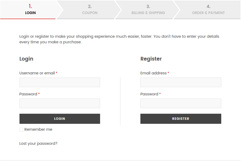The width and height of the screenshot is (241, 161).
Task: Click the step number 2 indicator
Action: pyautogui.click(x=90, y=6)
